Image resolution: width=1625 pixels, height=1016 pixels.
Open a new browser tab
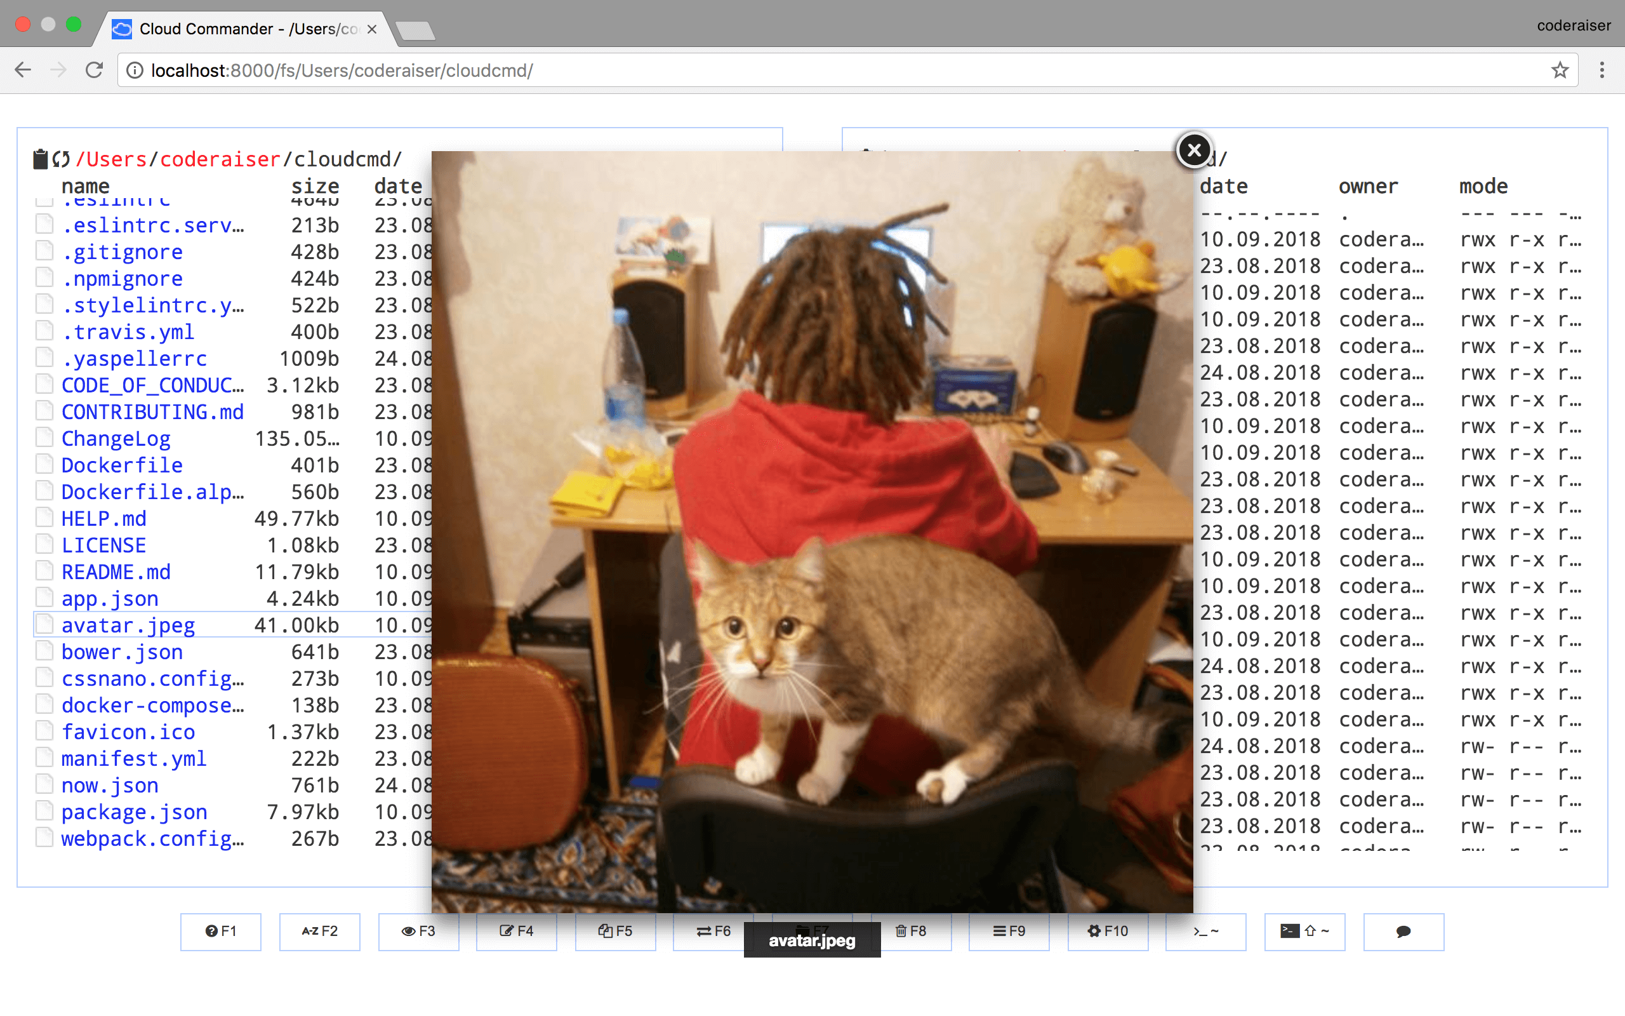click(415, 31)
